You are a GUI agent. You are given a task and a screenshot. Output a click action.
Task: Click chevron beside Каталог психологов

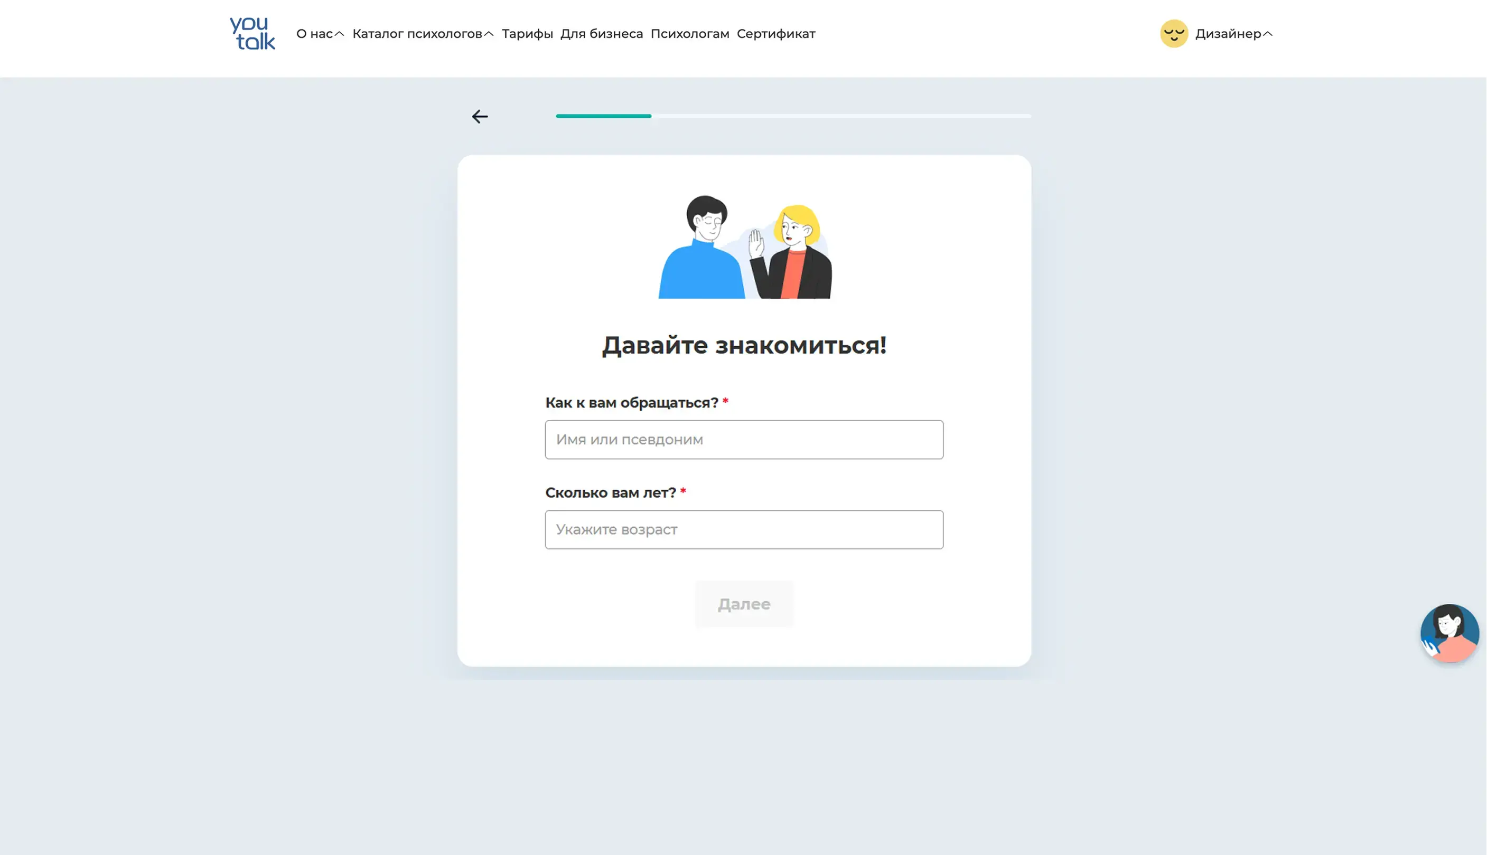click(489, 34)
